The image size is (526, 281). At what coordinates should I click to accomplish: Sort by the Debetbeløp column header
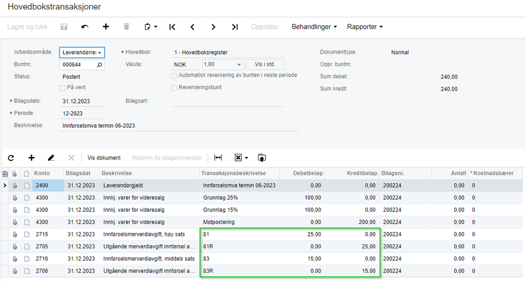tap(302, 173)
